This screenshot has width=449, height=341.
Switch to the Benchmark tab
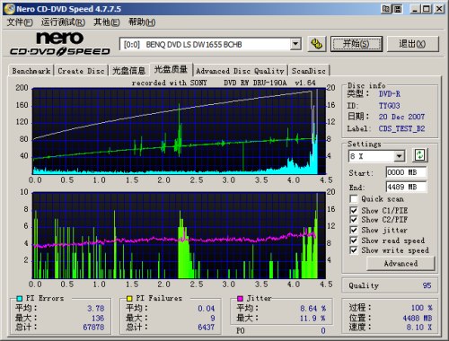tap(31, 71)
